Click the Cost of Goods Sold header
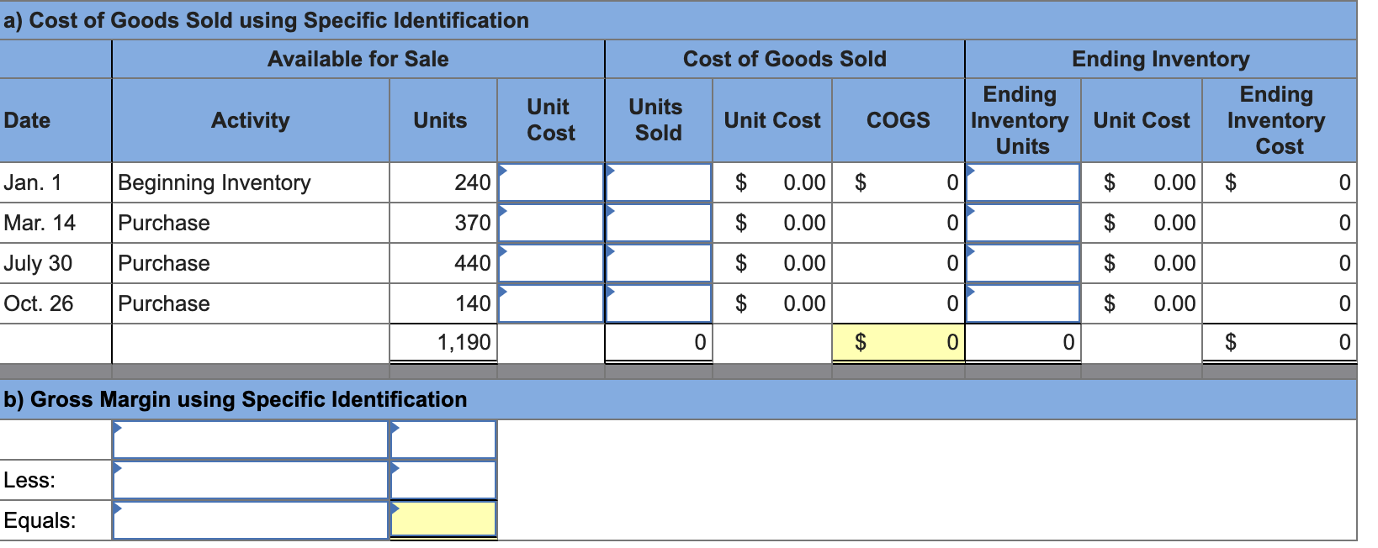Screen dimensions: 1378x548 785,59
